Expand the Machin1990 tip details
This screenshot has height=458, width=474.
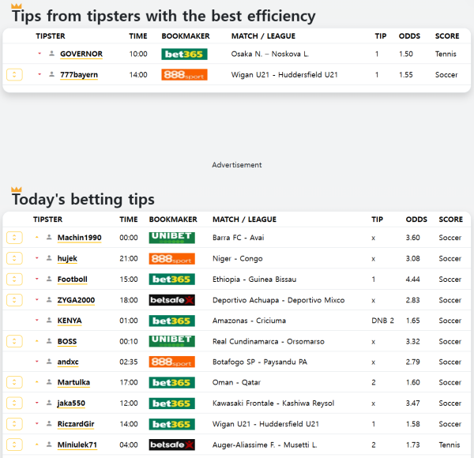coord(14,238)
